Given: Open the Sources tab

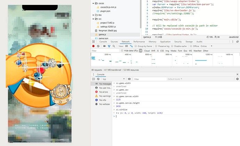Looking at the screenshot, I should click(114, 41).
